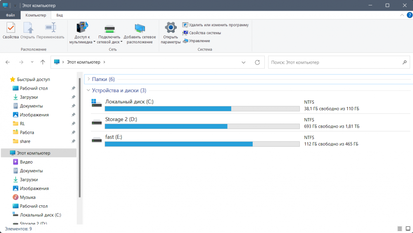This screenshot has width=413, height=233.
Task: Collapse the Устройства и диски group
Action: 88,90
